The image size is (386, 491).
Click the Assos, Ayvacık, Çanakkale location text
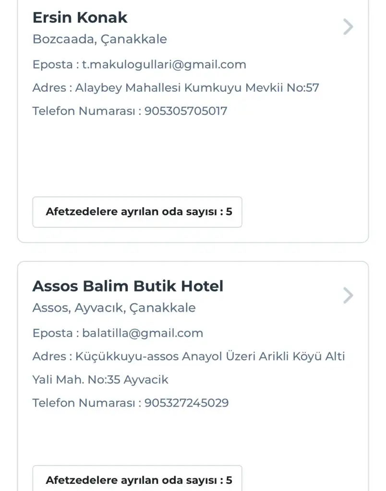click(x=114, y=308)
